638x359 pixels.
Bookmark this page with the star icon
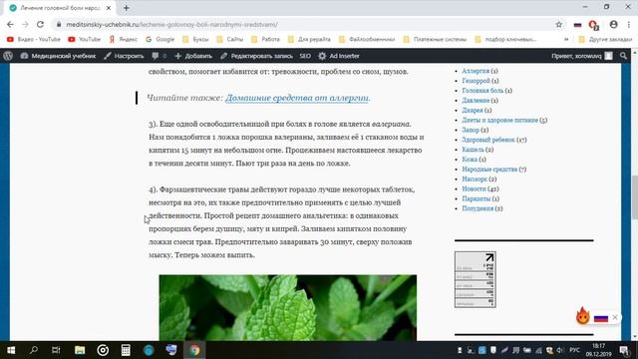(558, 24)
